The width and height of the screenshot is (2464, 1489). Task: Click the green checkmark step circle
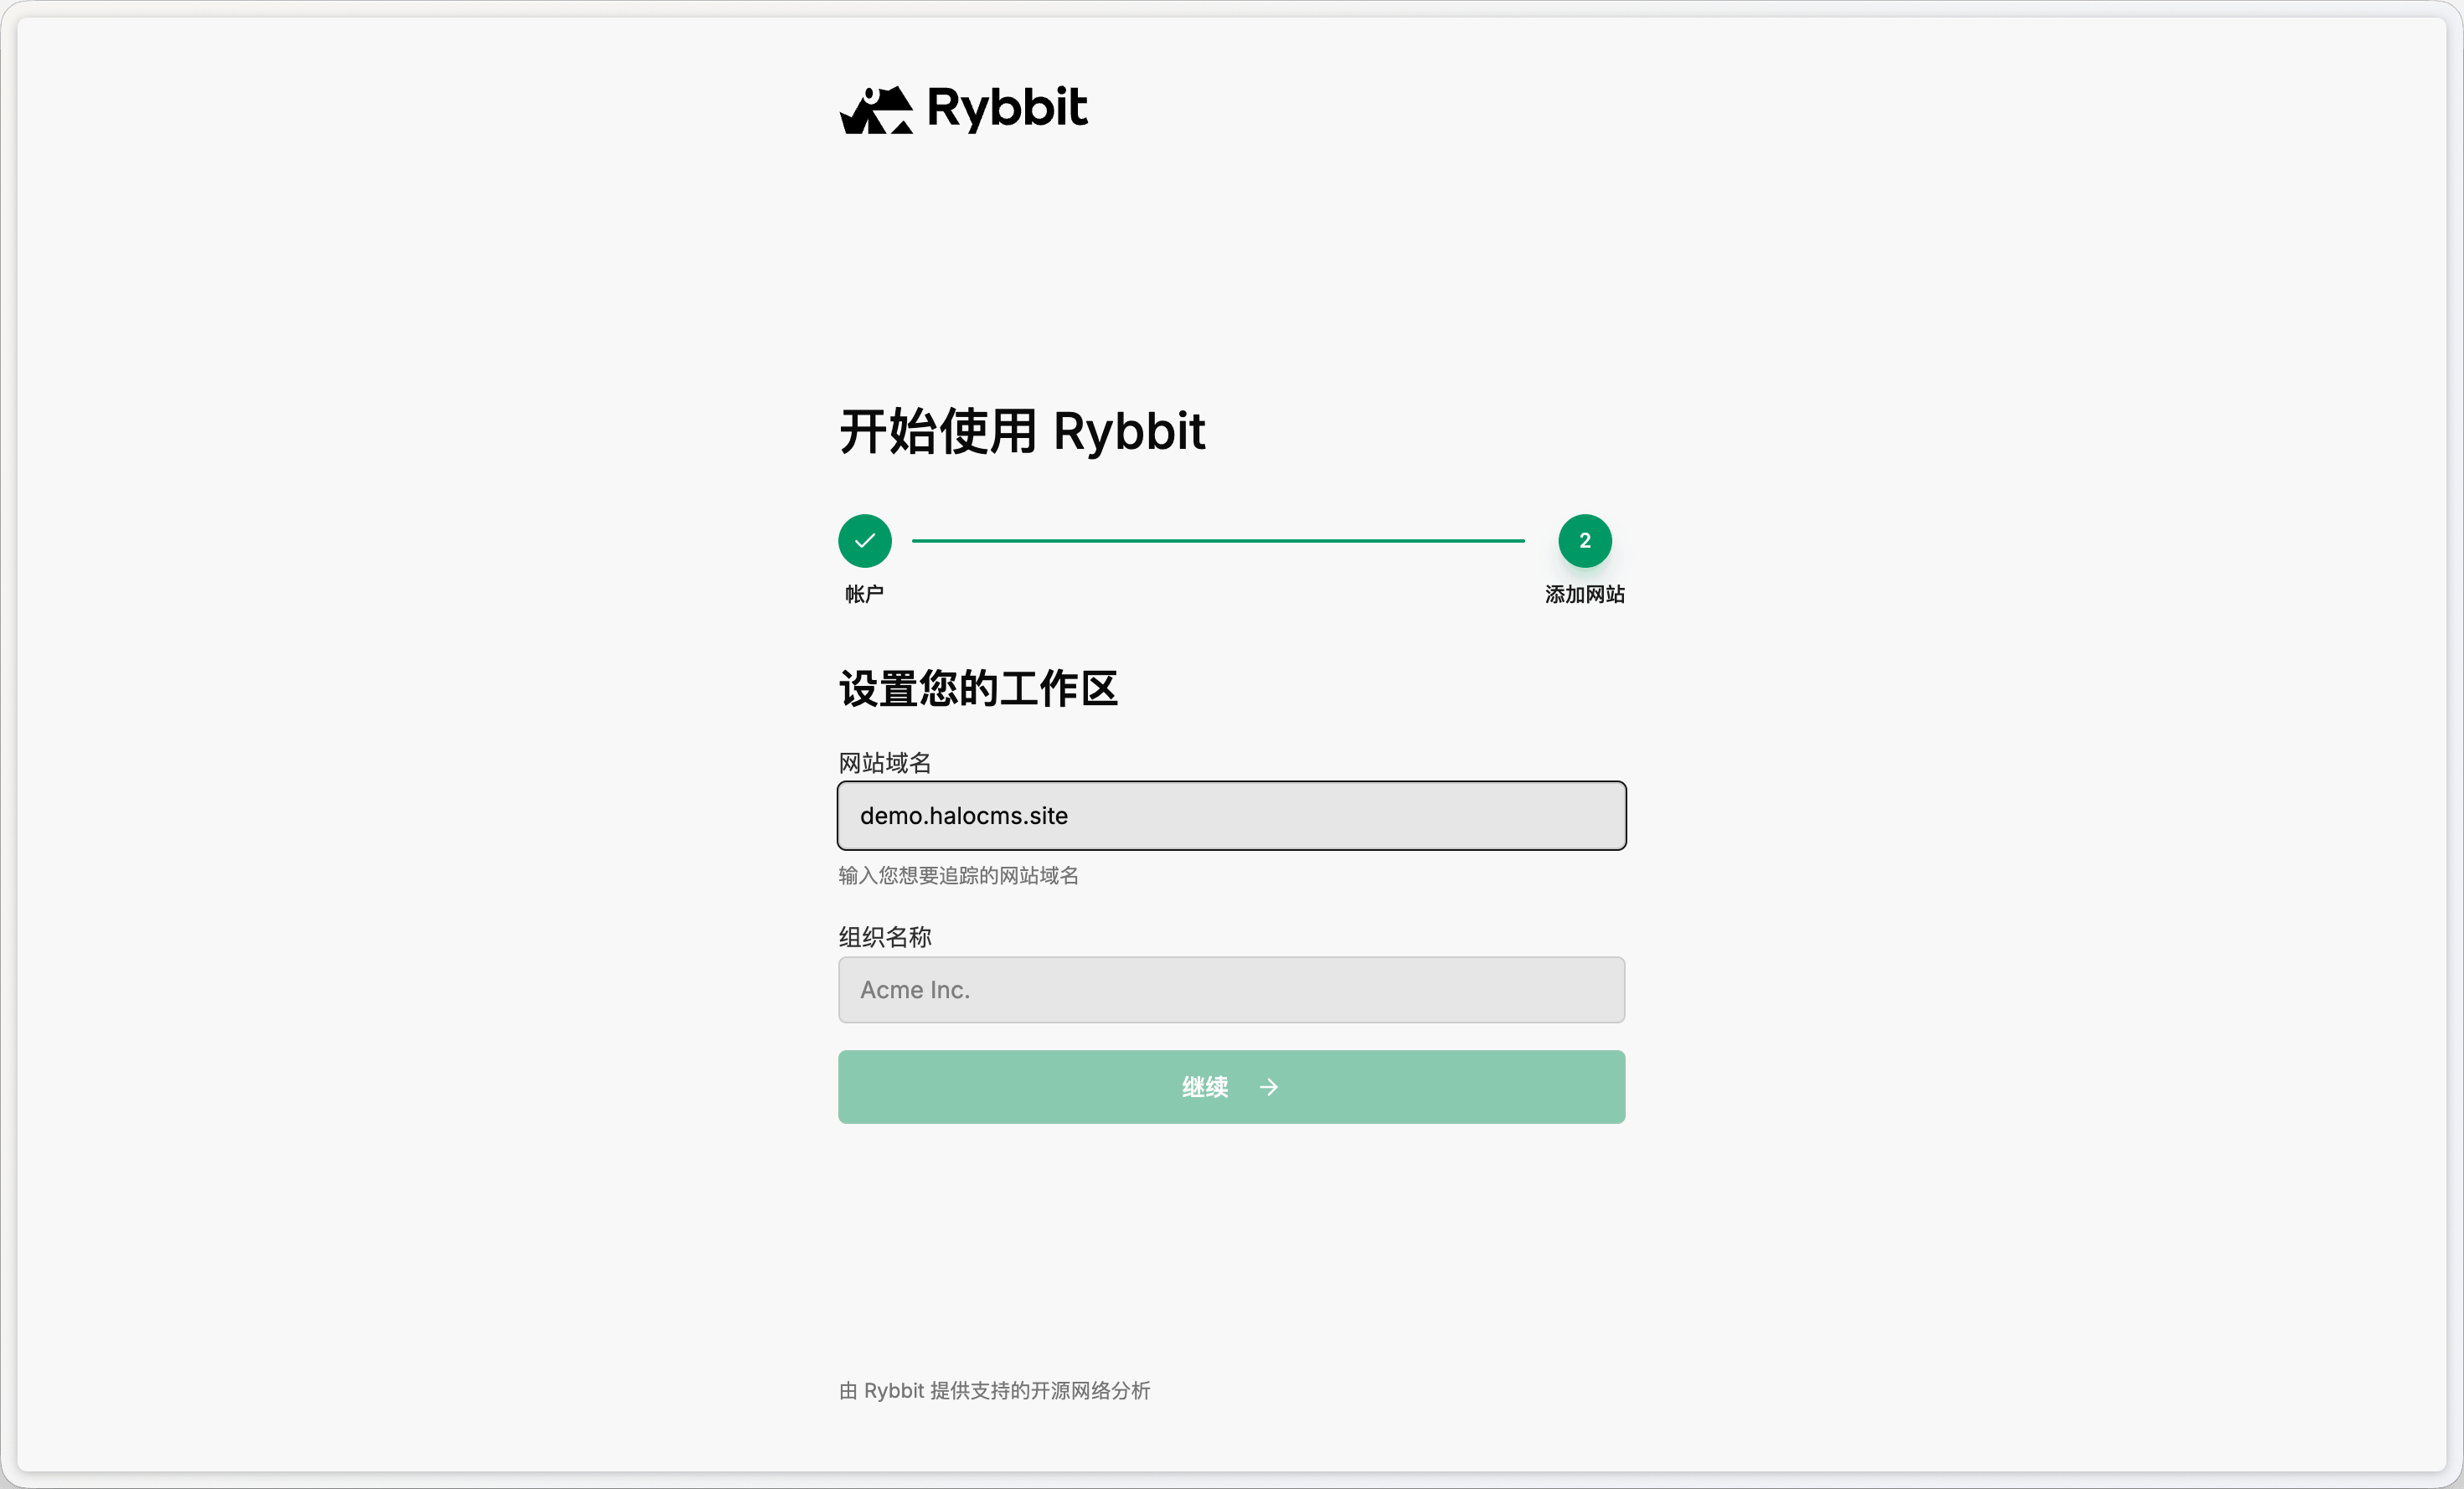pyautogui.click(x=865, y=541)
